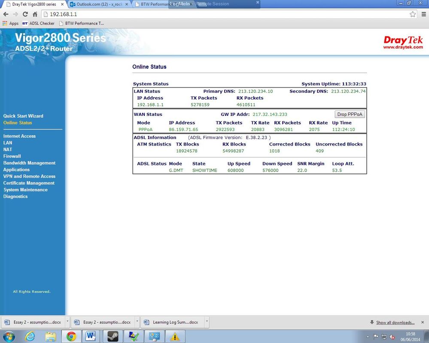429x343 pixels.
Task: Click Show all downloads link
Action: pos(395,322)
